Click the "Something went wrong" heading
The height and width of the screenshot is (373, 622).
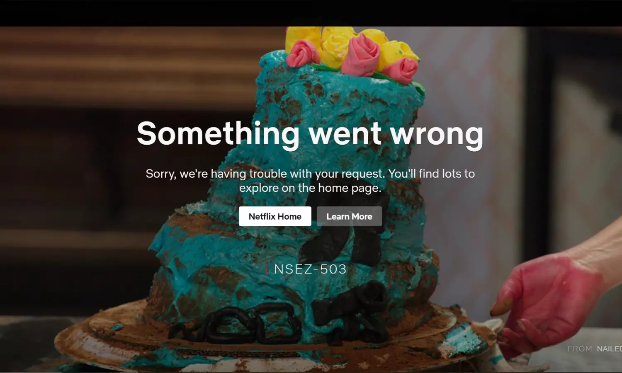(310, 134)
